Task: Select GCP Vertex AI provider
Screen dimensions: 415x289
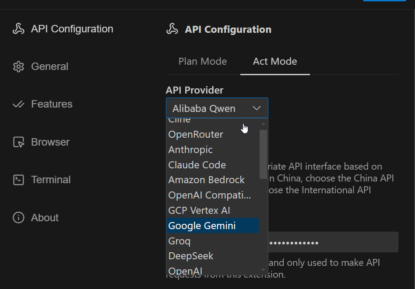Action: pyautogui.click(x=199, y=211)
